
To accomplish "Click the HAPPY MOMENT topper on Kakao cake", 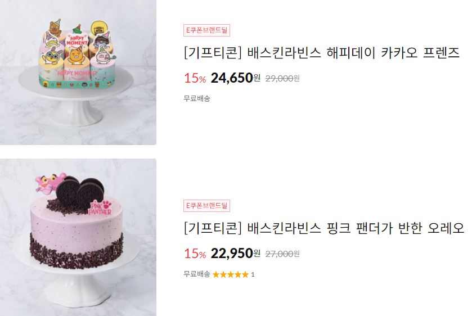I will pos(77,40).
